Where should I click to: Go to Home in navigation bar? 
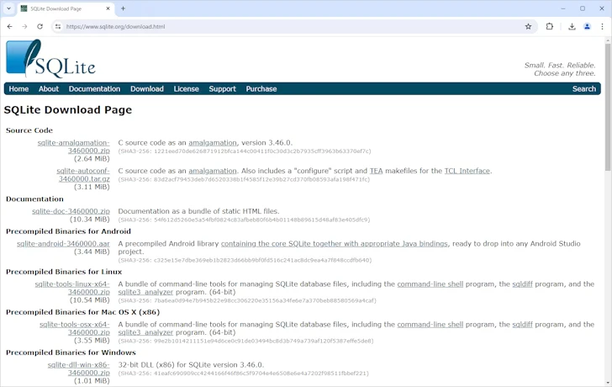[x=18, y=88]
